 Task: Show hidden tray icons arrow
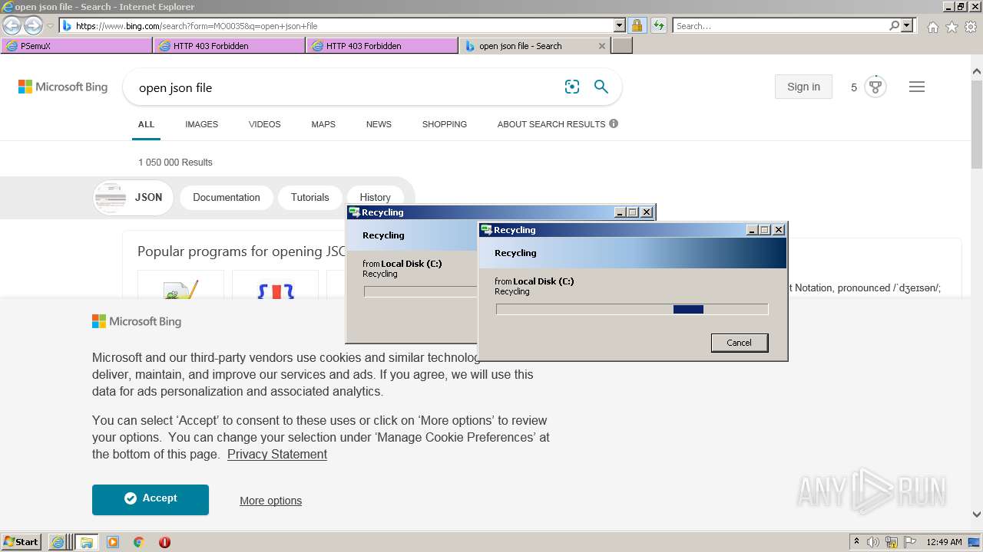coord(857,542)
